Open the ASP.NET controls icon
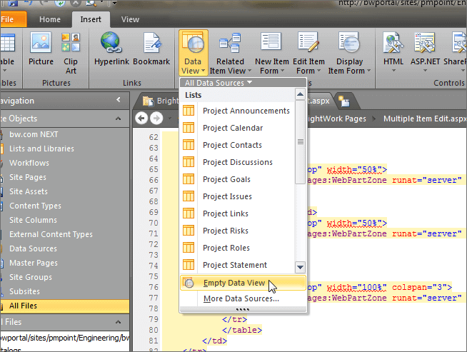467x352 pixels. click(425, 43)
